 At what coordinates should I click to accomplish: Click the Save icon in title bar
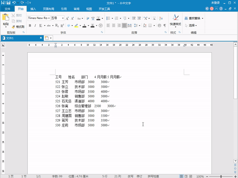tap(8, 3)
